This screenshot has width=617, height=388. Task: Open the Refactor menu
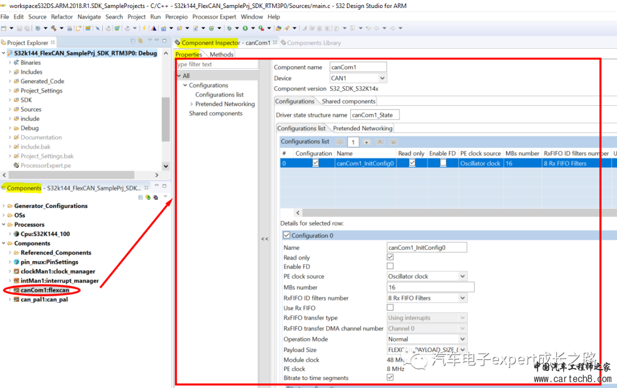[62, 17]
